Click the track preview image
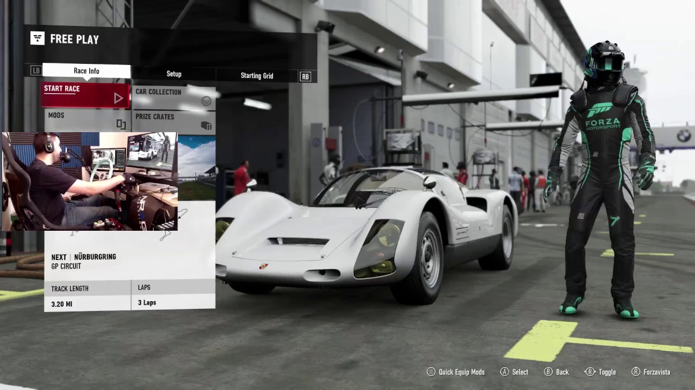This screenshot has width=695, height=390. click(197, 168)
